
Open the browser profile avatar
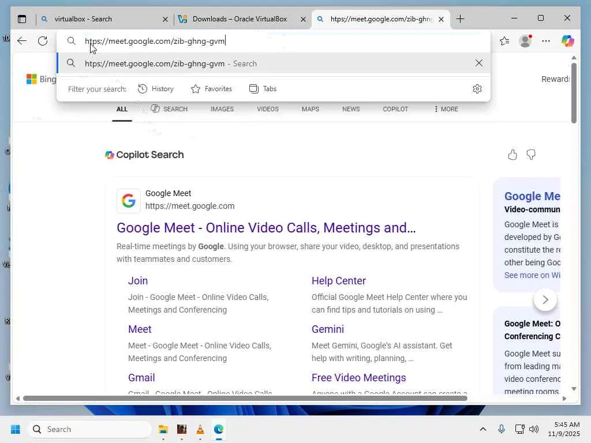525,41
